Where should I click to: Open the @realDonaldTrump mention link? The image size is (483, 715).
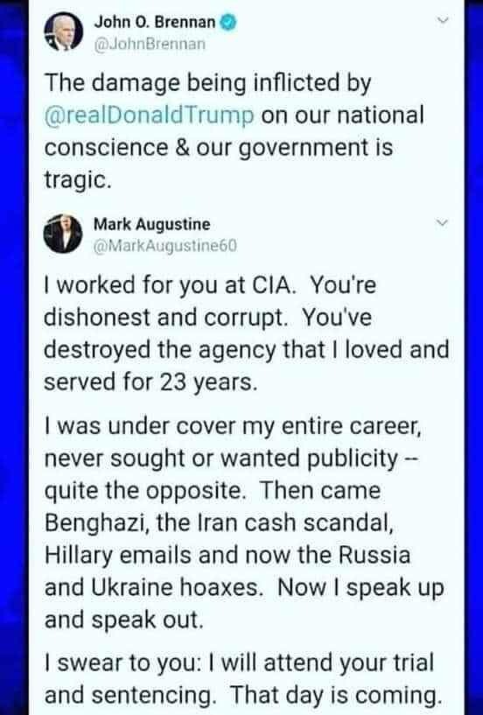149,116
